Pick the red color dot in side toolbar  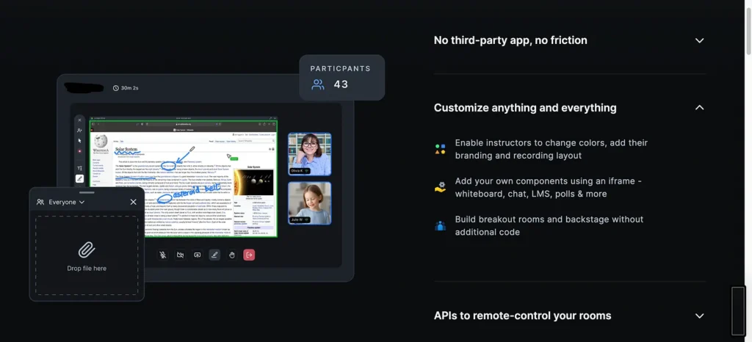[80, 151]
